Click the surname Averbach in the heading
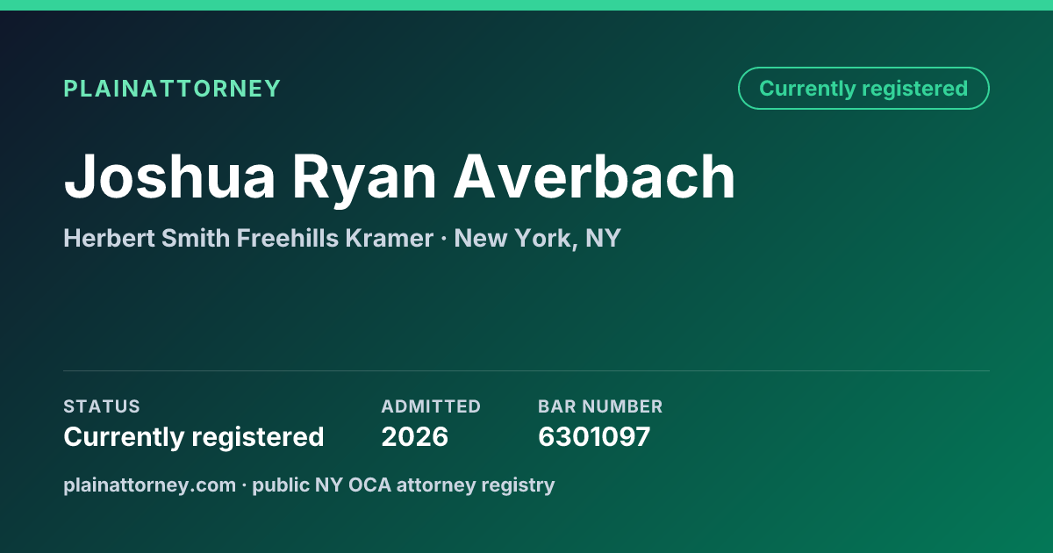Image resolution: width=1053 pixels, height=553 pixels. click(595, 177)
